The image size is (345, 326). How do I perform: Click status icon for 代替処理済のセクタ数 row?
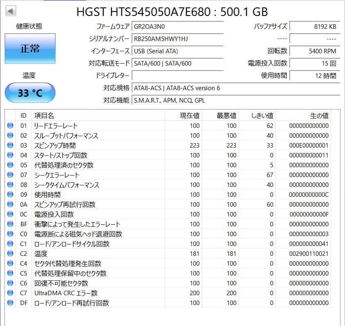[10, 165]
